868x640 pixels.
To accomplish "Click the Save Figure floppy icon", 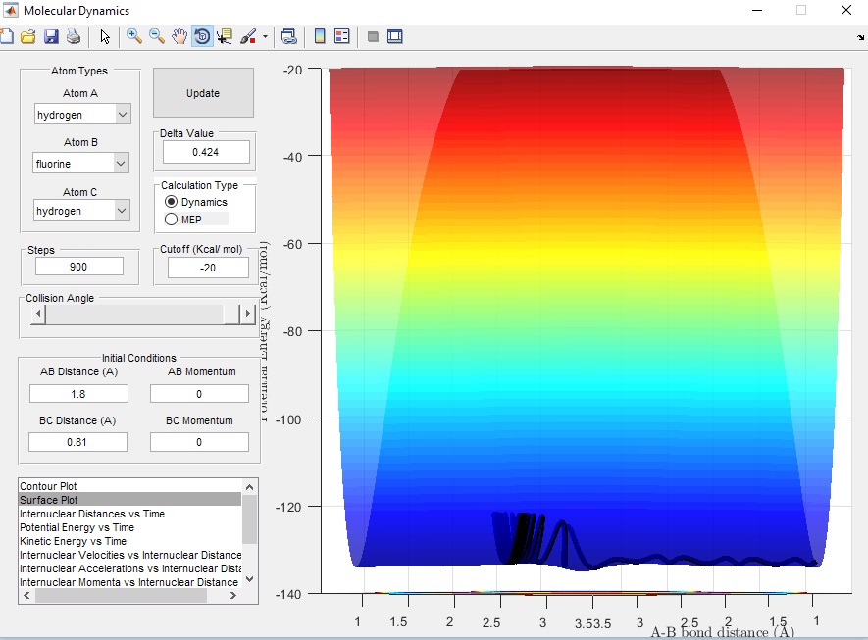I will pos(51,37).
